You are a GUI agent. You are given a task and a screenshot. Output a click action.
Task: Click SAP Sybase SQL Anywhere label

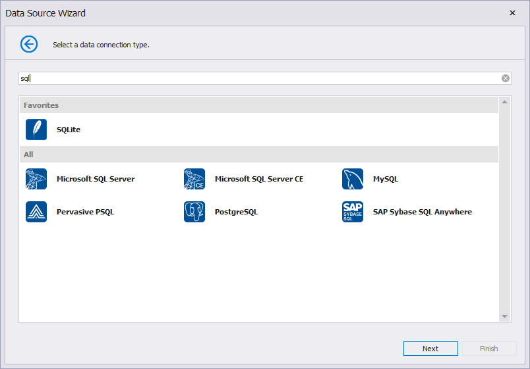click(423, 212)
